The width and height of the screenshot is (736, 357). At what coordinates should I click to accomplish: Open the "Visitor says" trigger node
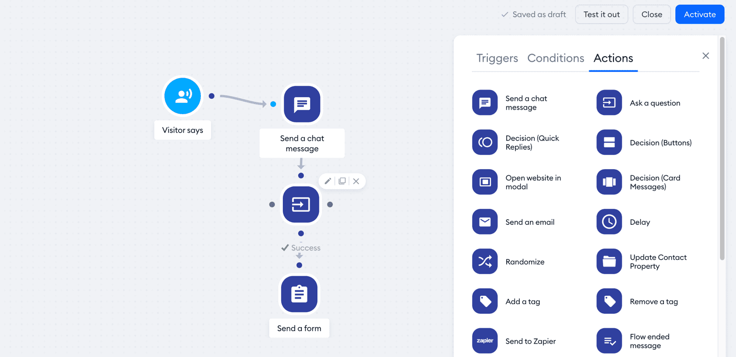click(x=182, y=96)
